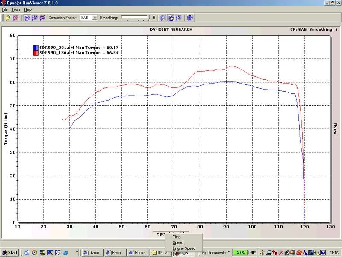Click the blue SDR990_001.drf legend swatch
Screen dimensions: 342x257
36,47
